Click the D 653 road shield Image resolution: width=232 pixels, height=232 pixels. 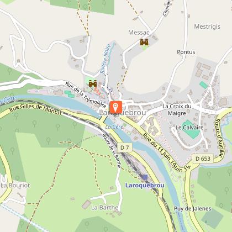203,159
